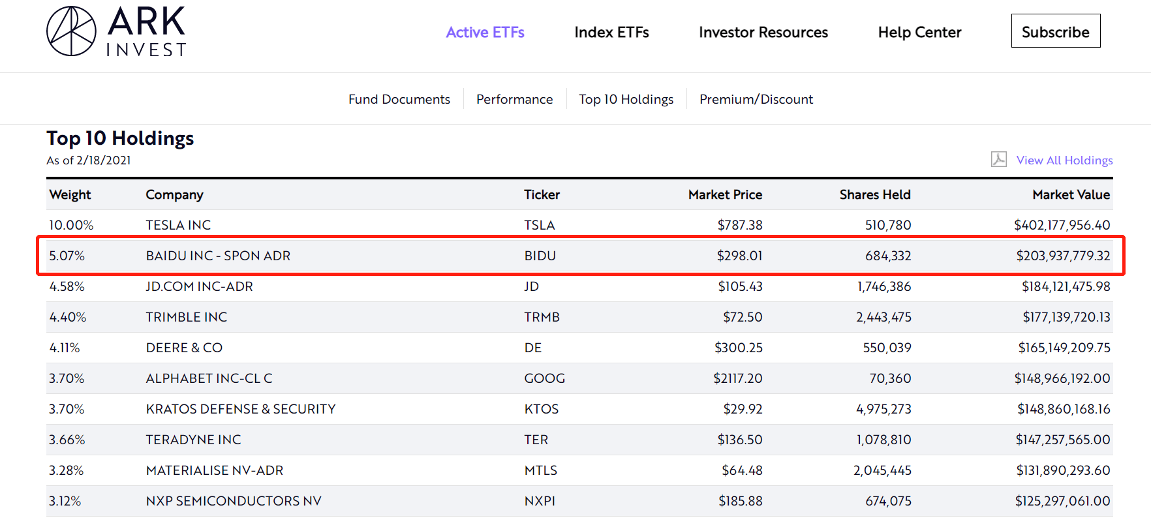Go to Investor Resources
Image resolution: width=1151 pixels, height=529 pixels.
763,32
